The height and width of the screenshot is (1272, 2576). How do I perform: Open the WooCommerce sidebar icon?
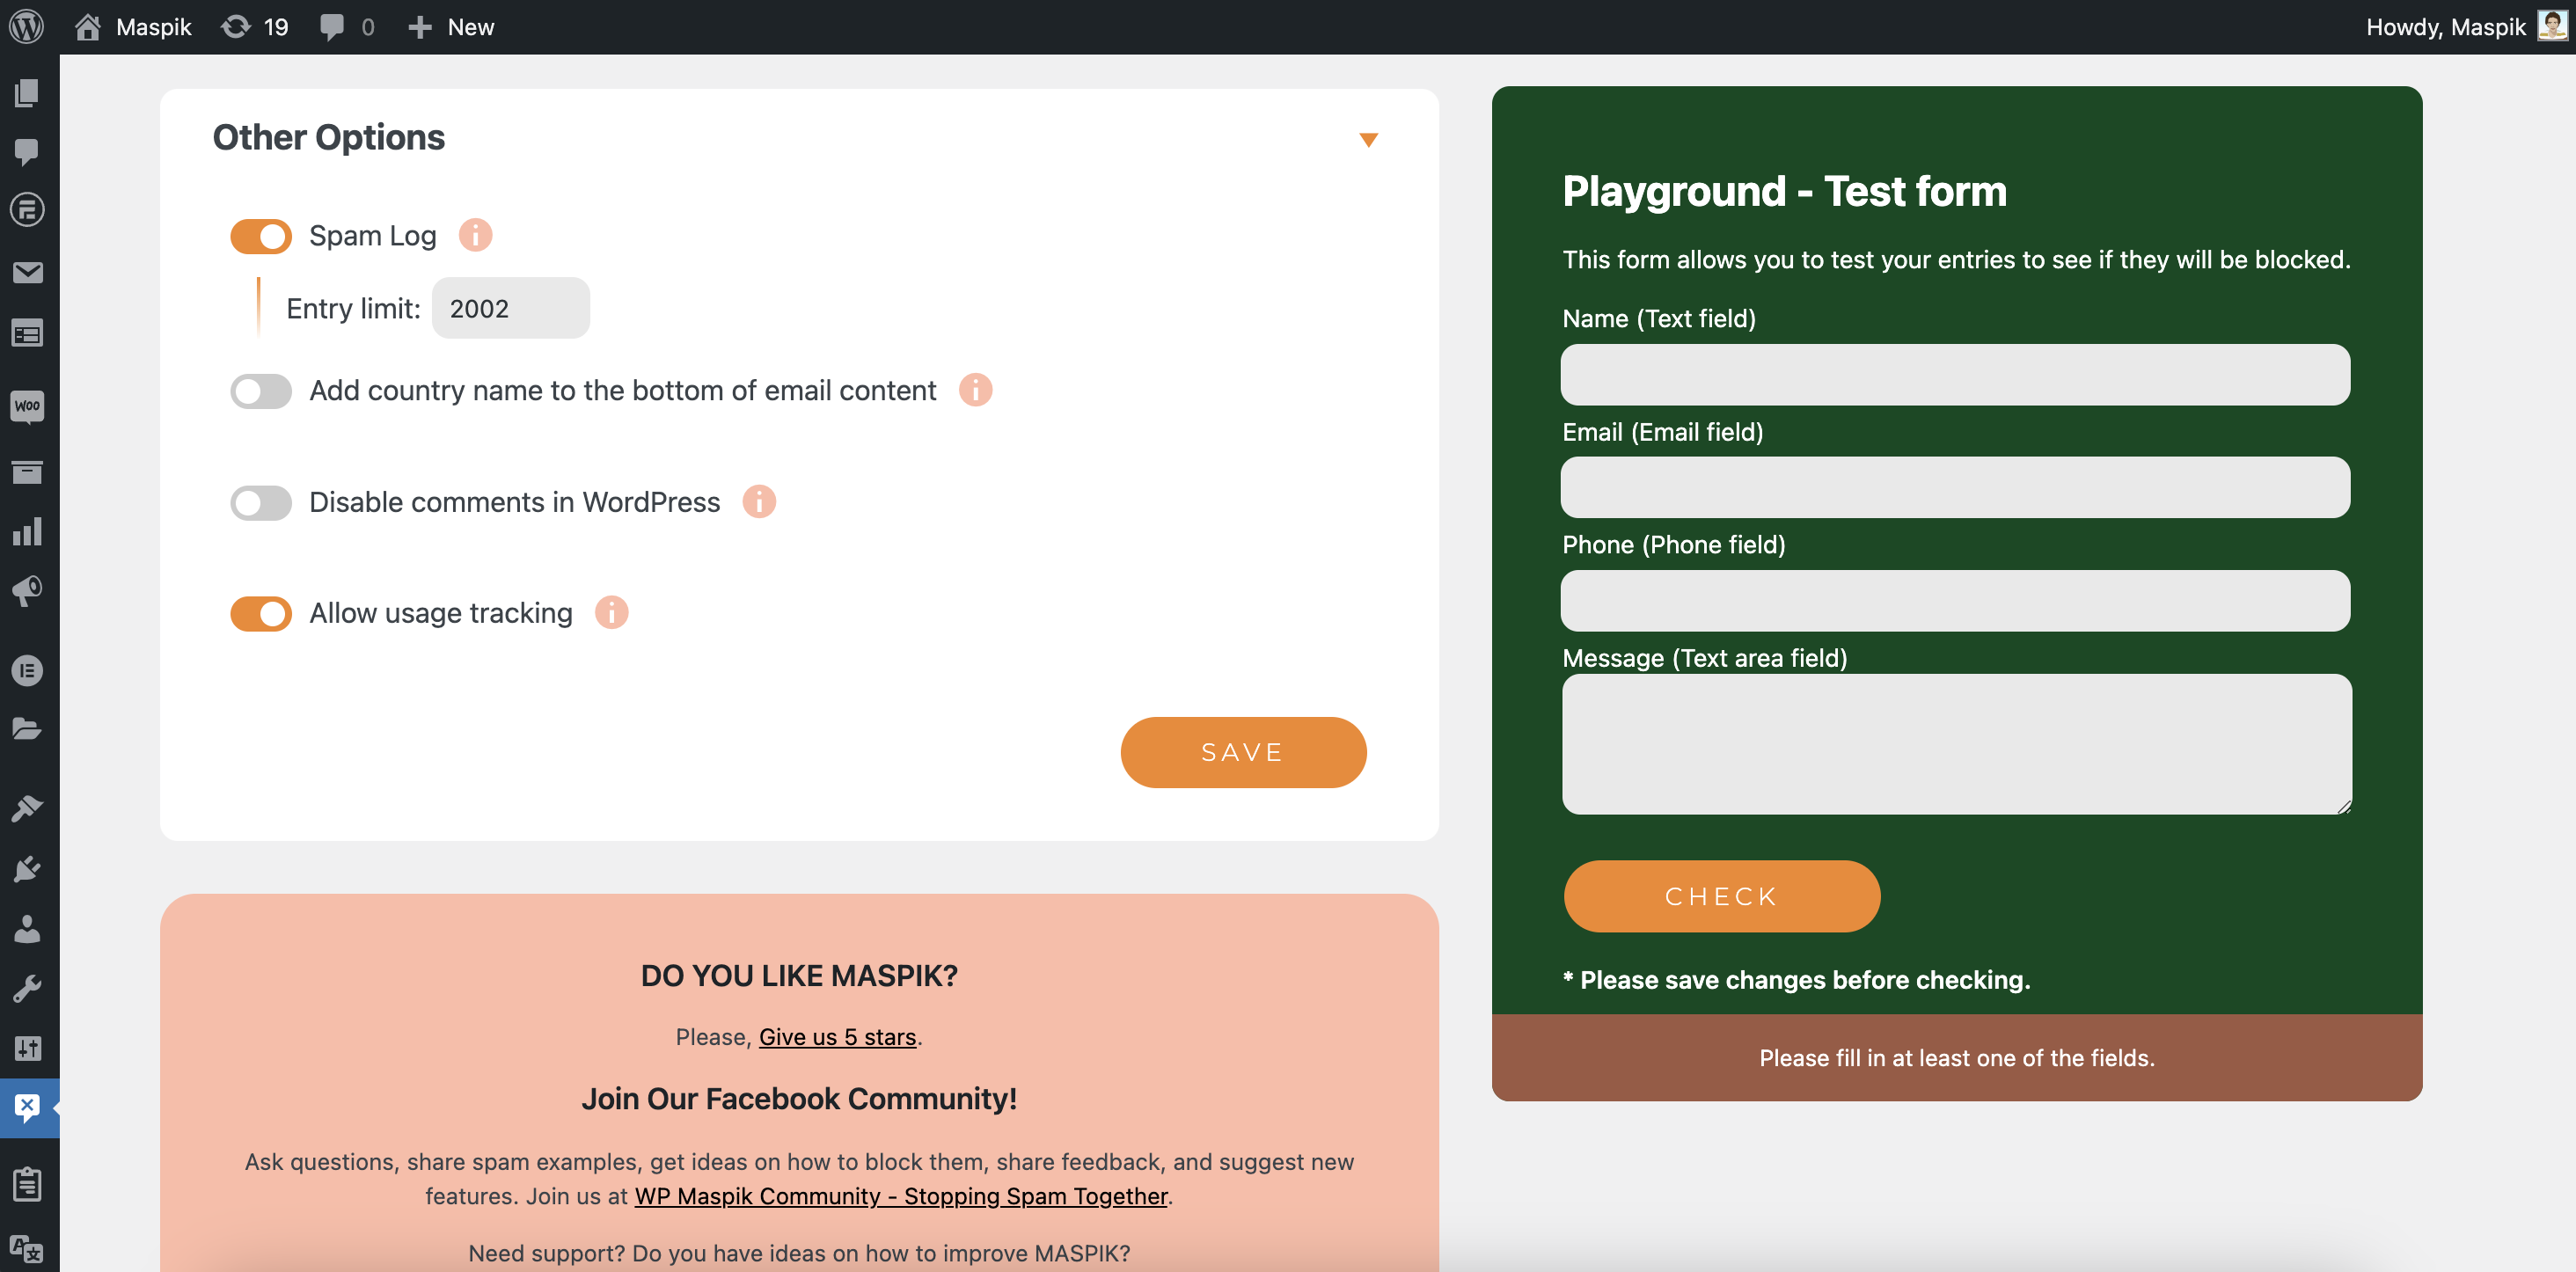27,406
